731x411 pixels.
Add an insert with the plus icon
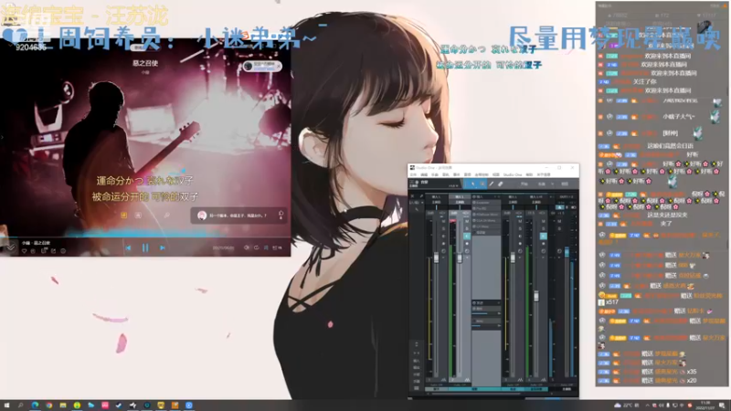click(495, 196)
